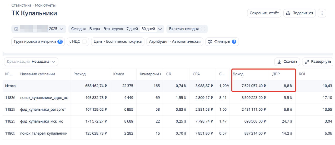335x145 pixels.
Task: Open the Мои отчёты breadcrumb link
Action: coord(45,5)
